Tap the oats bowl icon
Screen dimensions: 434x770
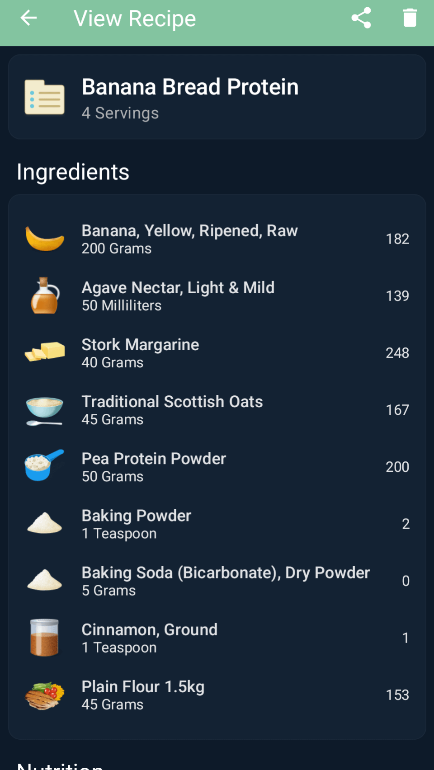[44, 410]
